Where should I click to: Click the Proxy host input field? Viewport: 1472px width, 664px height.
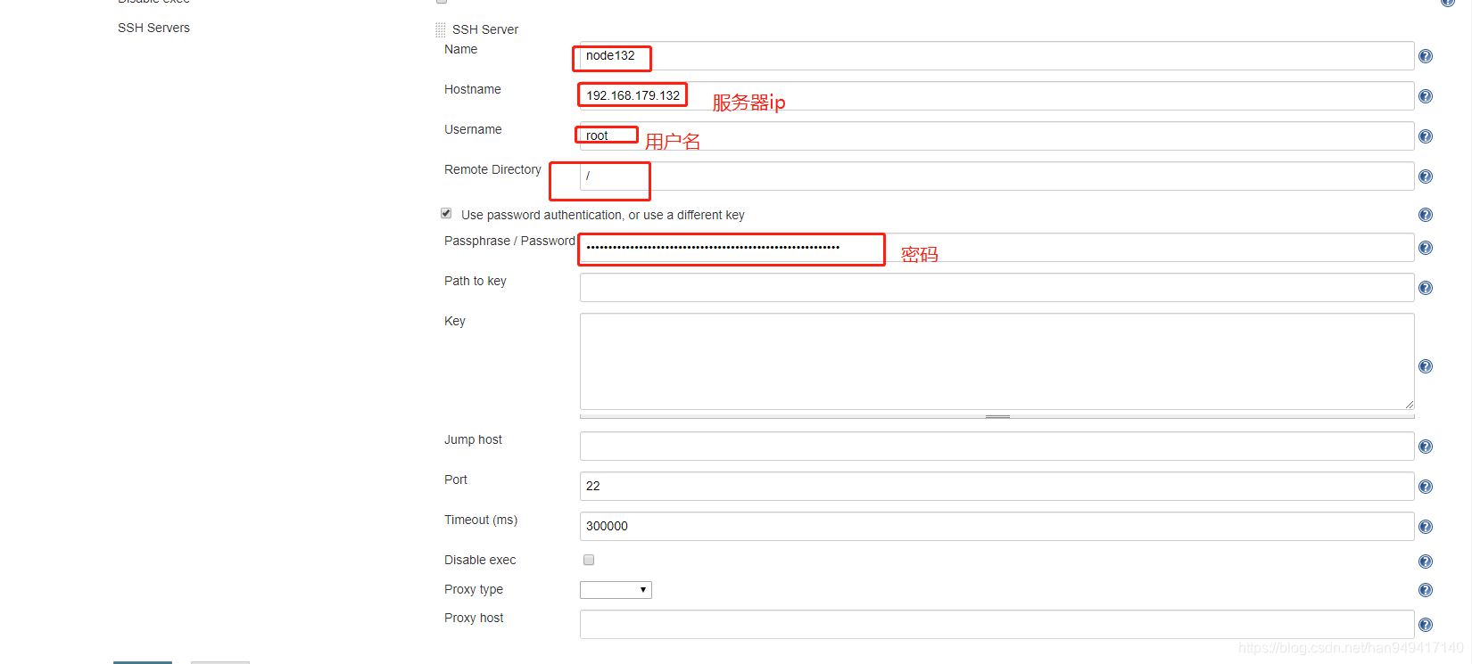pyautogui.click(x=996, y=625)
